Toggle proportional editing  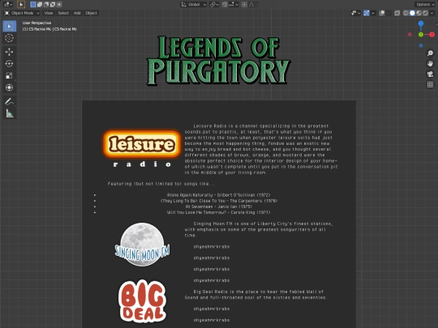click(x=244, y=5)
